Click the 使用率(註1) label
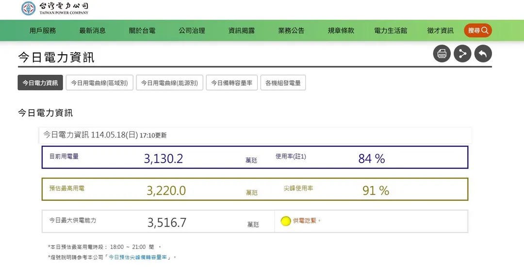524x273 pixels. pyautogui.click(x=291, y=156)
